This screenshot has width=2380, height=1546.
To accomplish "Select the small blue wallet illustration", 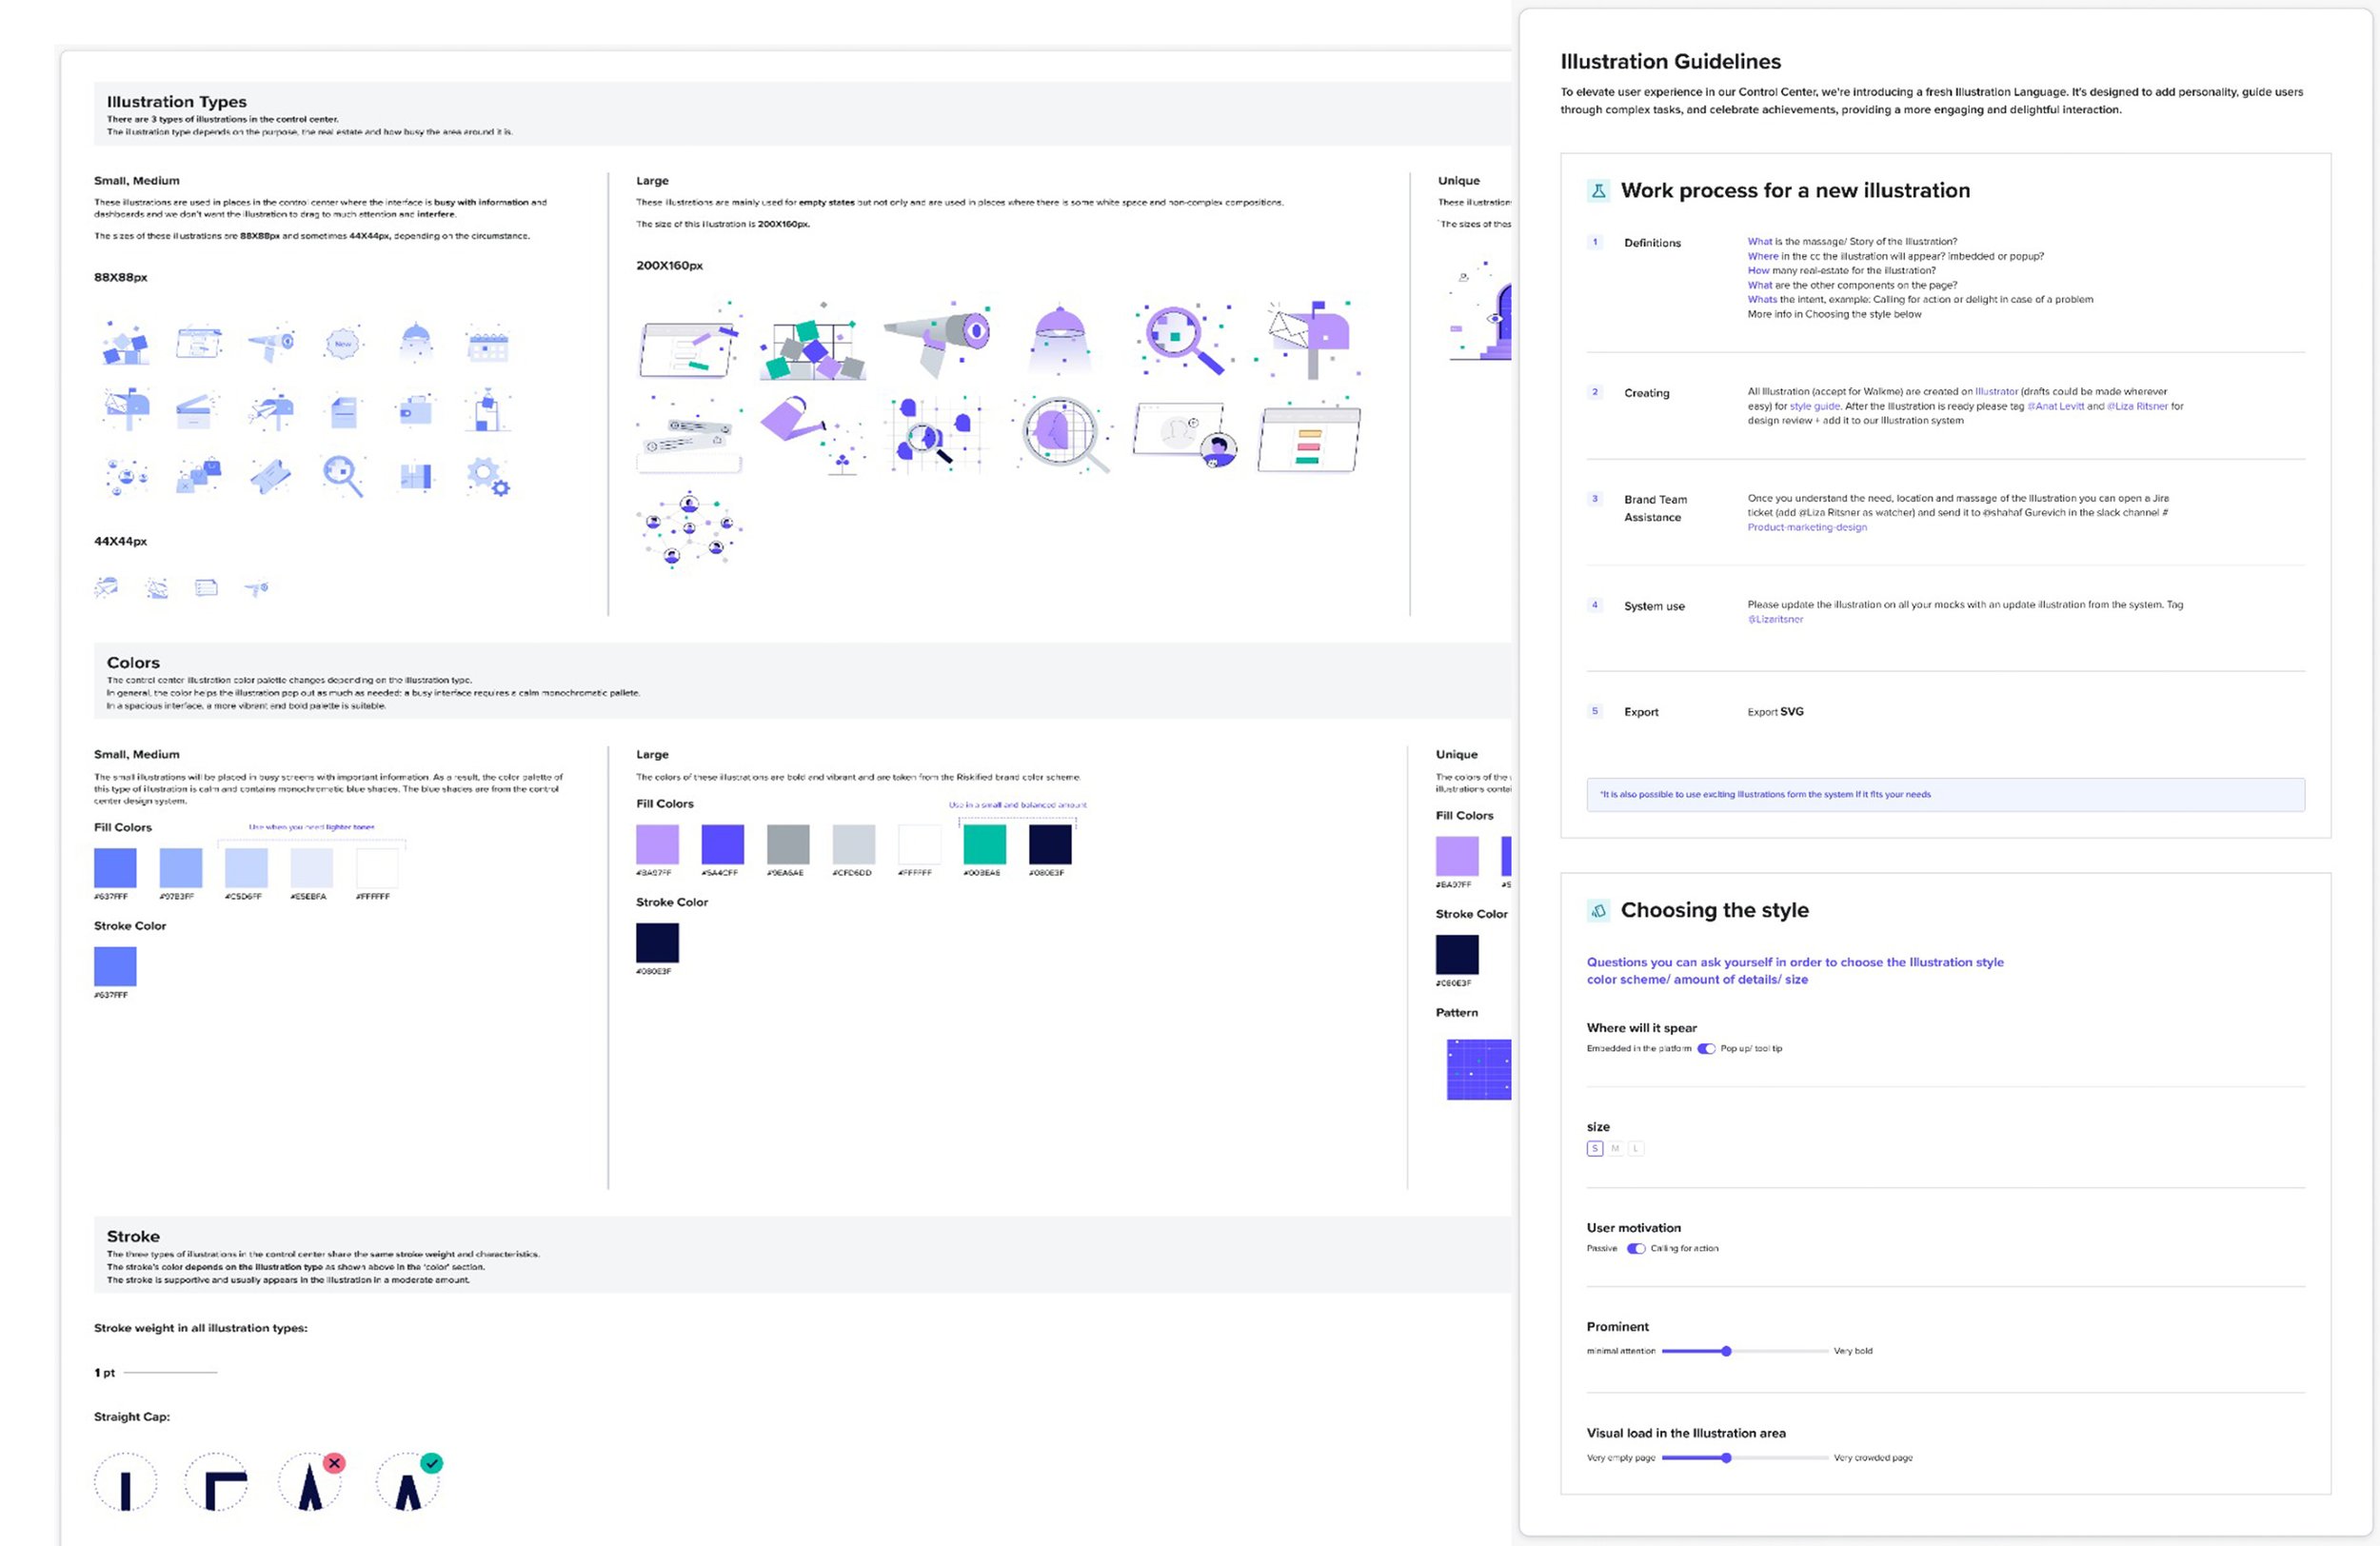I will tap(414, 410).
